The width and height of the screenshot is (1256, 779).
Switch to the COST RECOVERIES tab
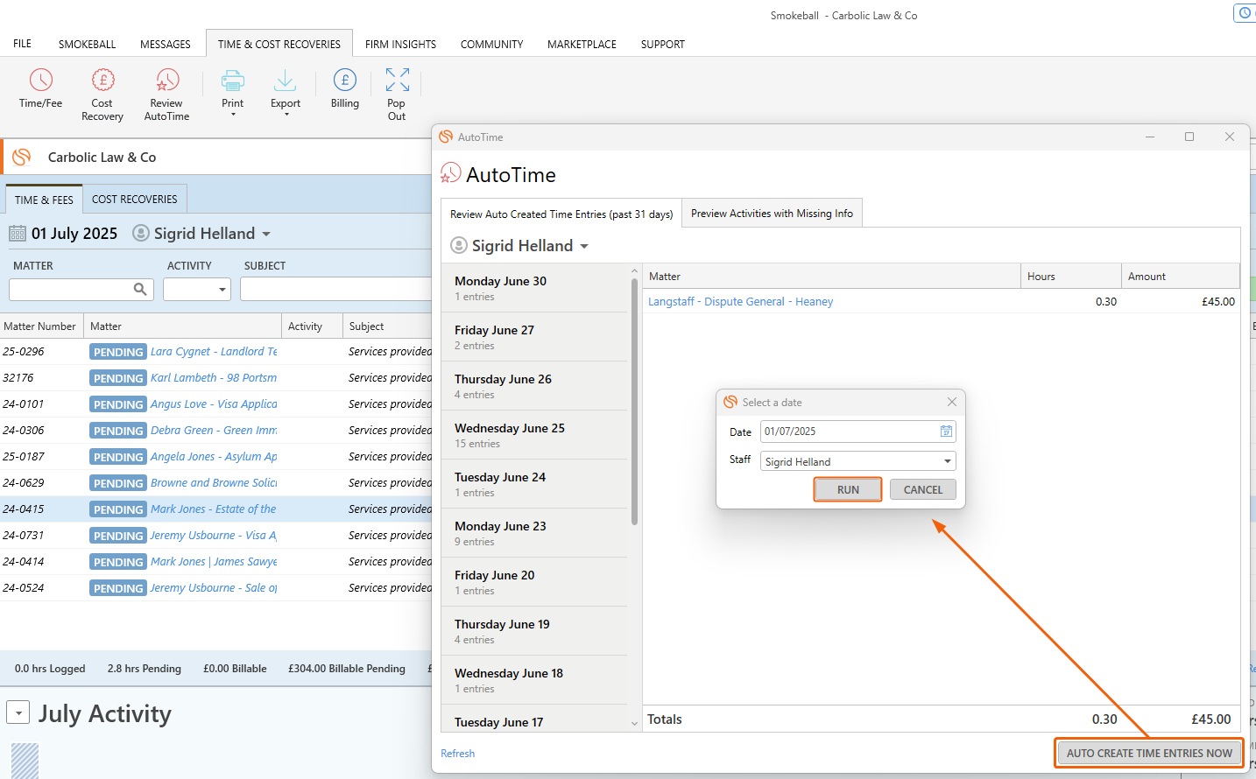point(135,199)
